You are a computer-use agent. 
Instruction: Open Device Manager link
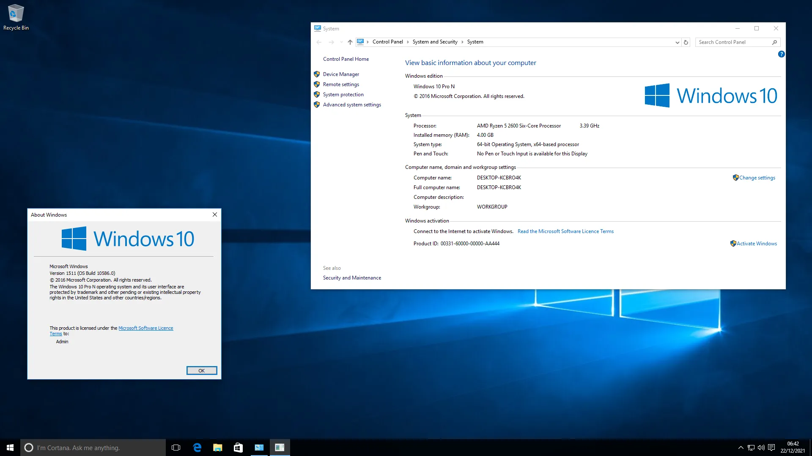pos(341,74)
